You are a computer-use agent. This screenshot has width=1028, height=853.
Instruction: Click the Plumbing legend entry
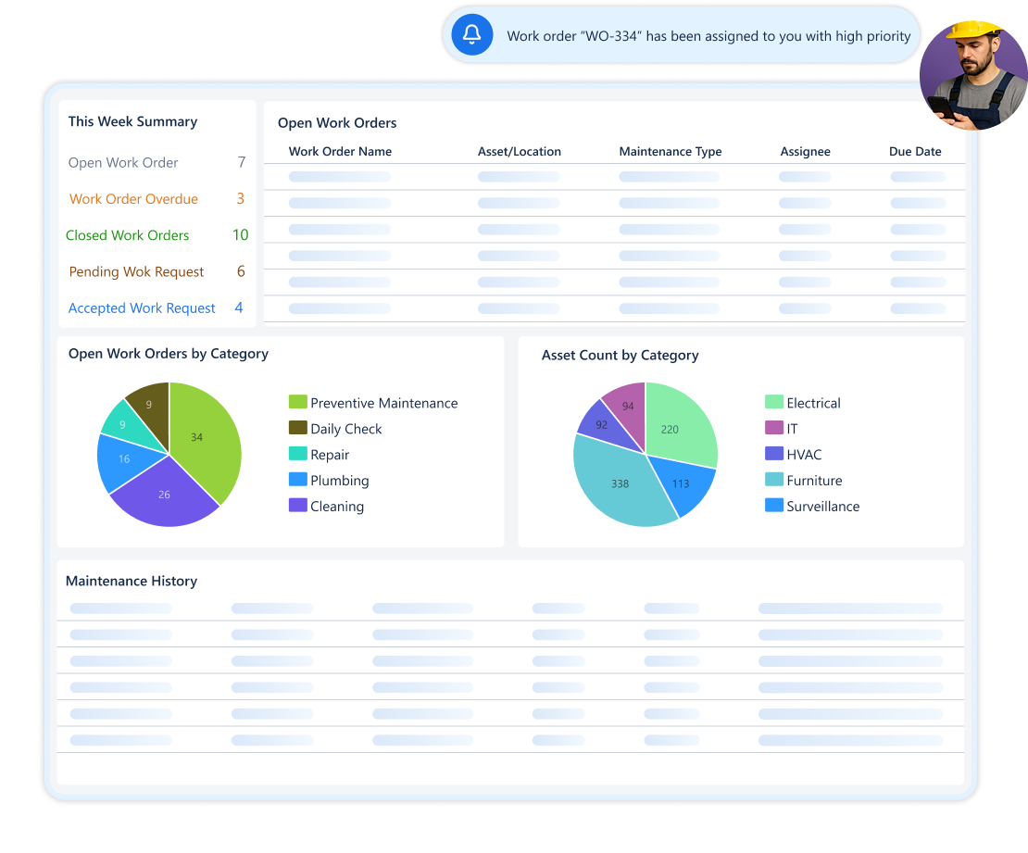point(329,480)
